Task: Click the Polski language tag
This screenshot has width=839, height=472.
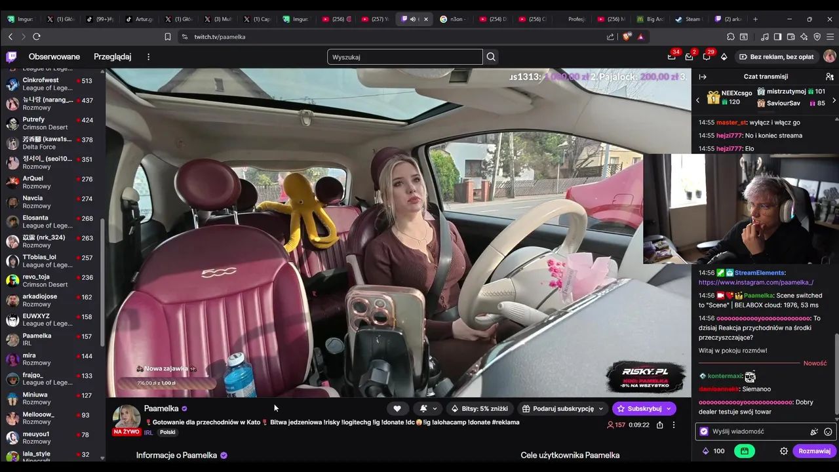Action: click(168, 433)
